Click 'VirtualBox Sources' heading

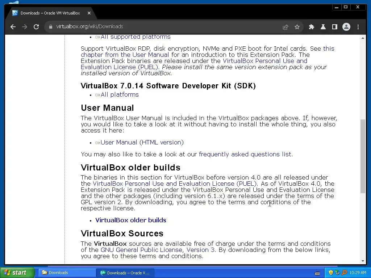tap(122, 233)
